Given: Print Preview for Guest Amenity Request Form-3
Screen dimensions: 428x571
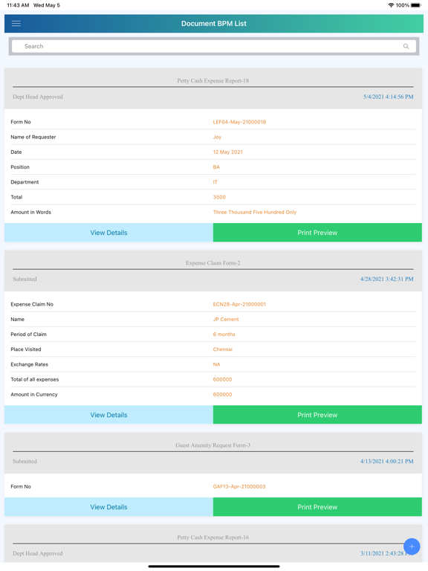Looking at the screenshot, I should 317,507.
